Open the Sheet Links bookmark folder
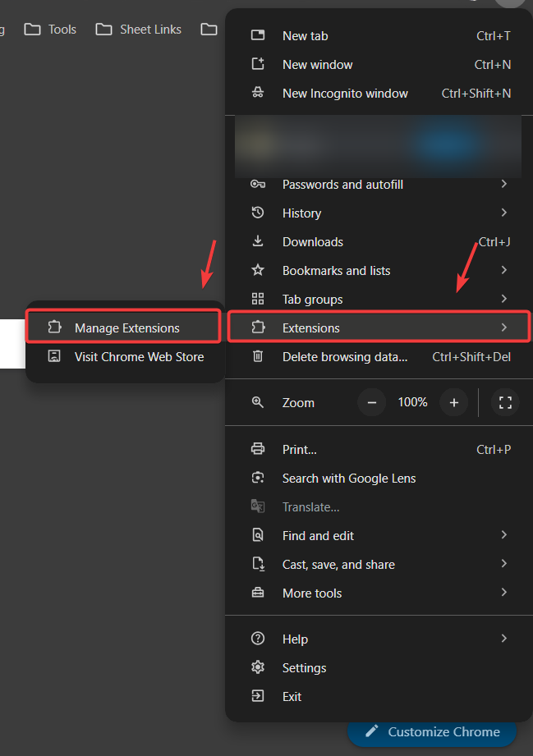Viewport: 533px width, 756px height. (139, 30)
